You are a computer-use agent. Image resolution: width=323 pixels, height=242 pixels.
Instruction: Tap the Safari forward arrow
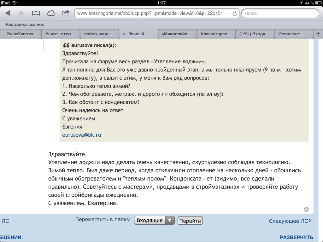coord(22,13)
